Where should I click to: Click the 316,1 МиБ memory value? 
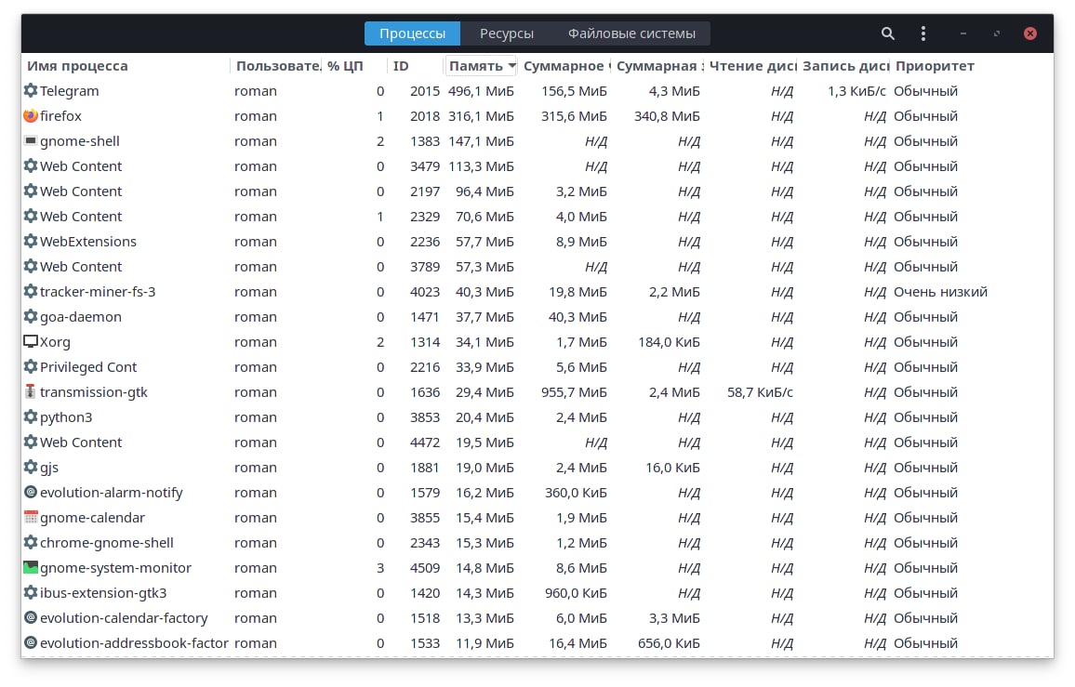[481, 116]
